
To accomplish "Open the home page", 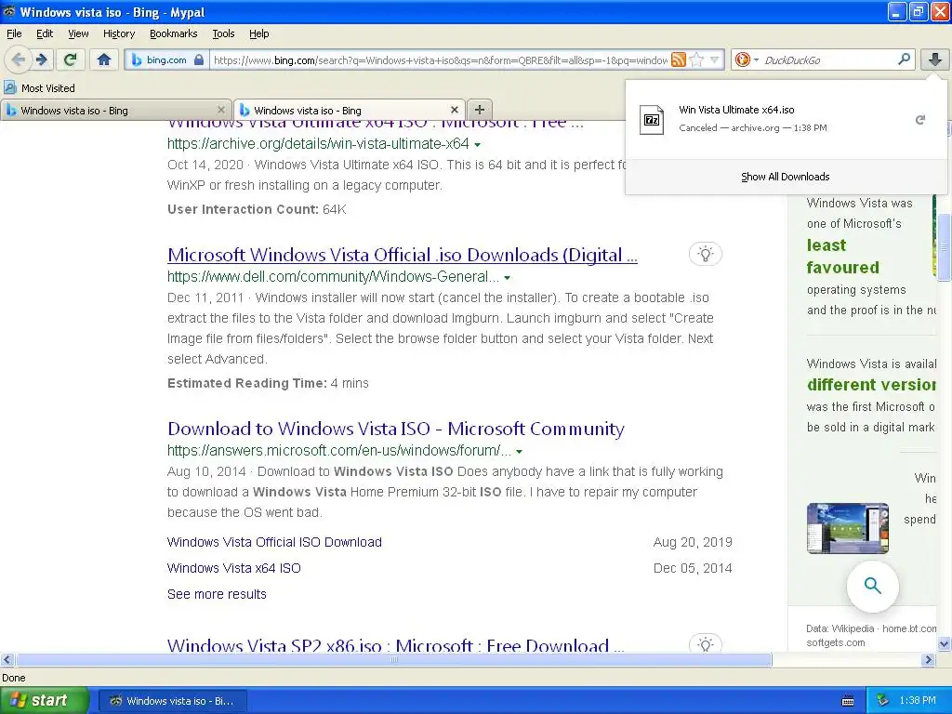I will (104, 59).
